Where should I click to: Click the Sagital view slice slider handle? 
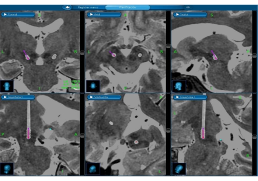[x=254, y=56]
